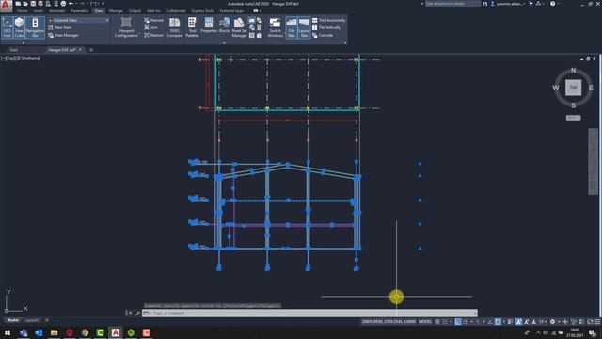Switch to the Layout1 tab
Viewport: 602px width, 339px height.
pos(31,320)
